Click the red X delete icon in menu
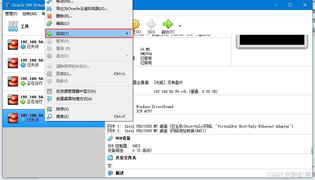315x180 pixels. click(49, 16)
